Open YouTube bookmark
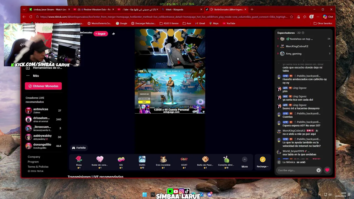The width and height of the screenshot is (354, 199). (x=229, y=23)
